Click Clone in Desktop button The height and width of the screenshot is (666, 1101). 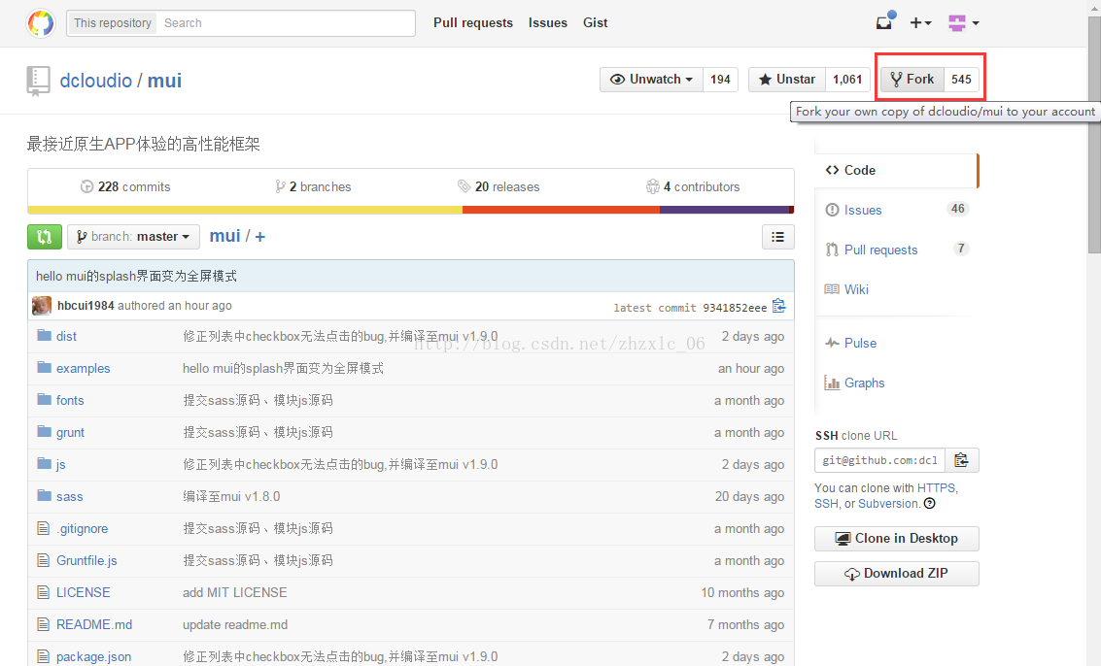897,538
